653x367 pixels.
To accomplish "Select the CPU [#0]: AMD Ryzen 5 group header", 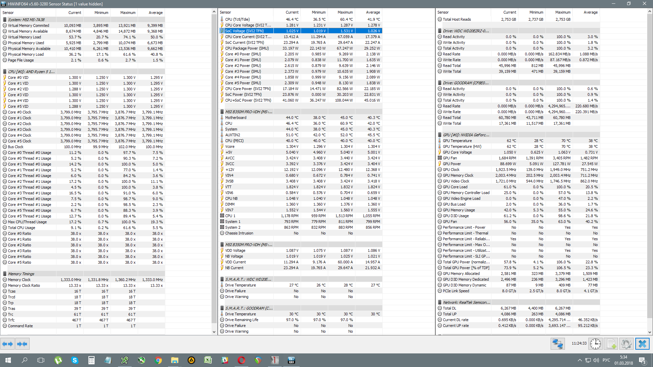I will click(31, 72).
